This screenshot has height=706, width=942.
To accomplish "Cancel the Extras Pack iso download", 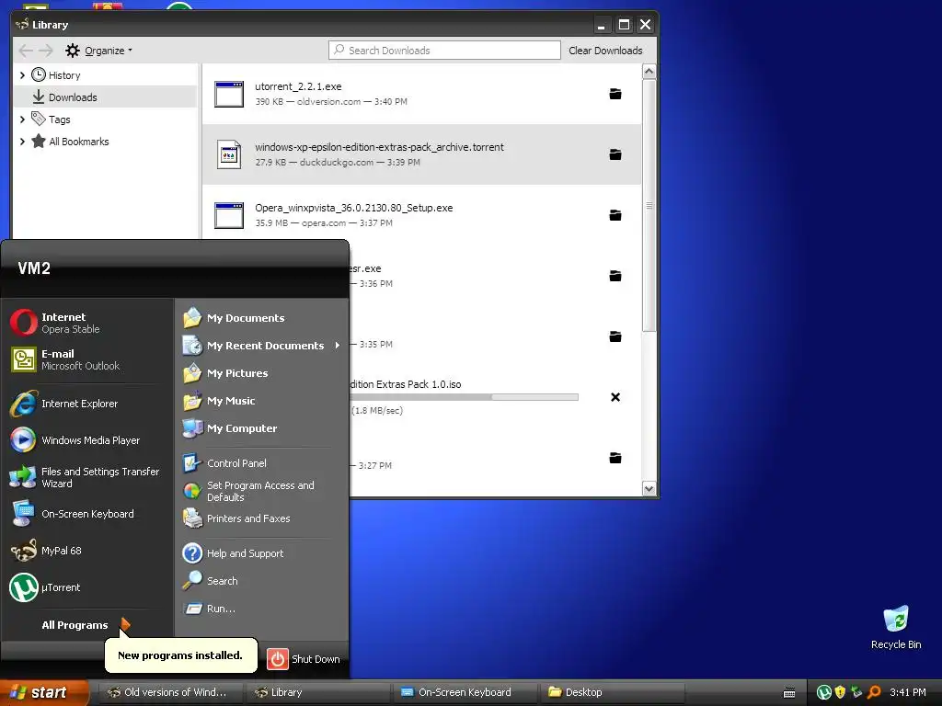I will click(615, 397).
